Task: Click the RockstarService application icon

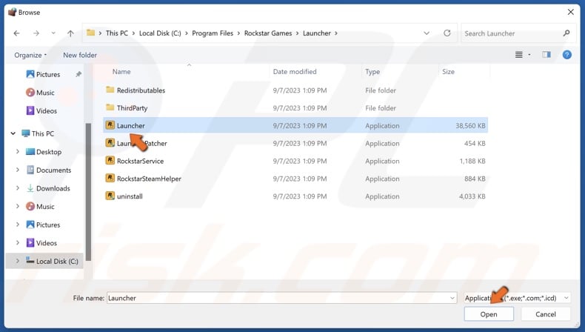Action: tap(110, 161)
